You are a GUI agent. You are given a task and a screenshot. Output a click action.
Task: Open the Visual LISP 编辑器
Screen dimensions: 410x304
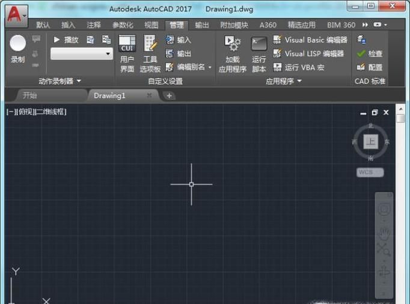pos(310,53)
